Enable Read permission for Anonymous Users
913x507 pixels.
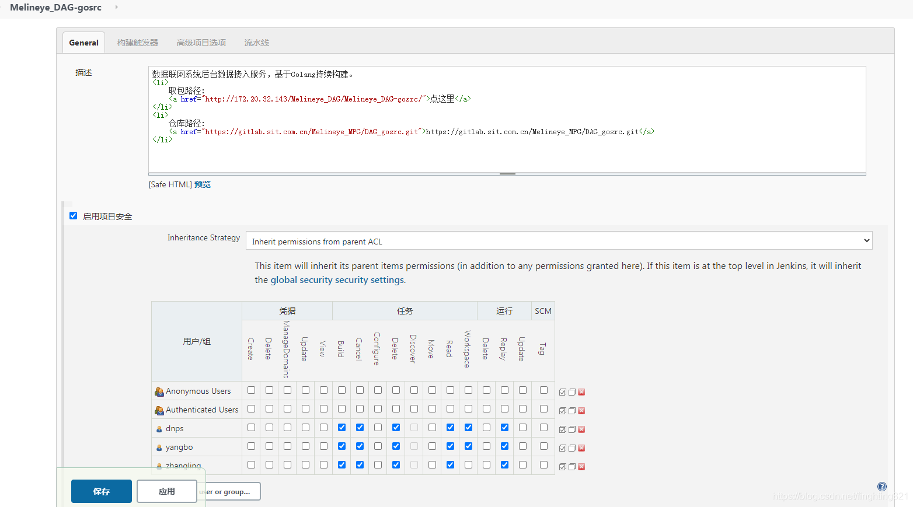tap(450, 390)
